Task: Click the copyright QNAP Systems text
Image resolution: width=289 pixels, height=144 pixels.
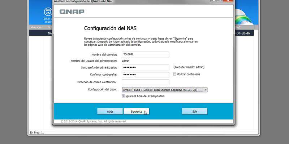Action: [94, 121]
